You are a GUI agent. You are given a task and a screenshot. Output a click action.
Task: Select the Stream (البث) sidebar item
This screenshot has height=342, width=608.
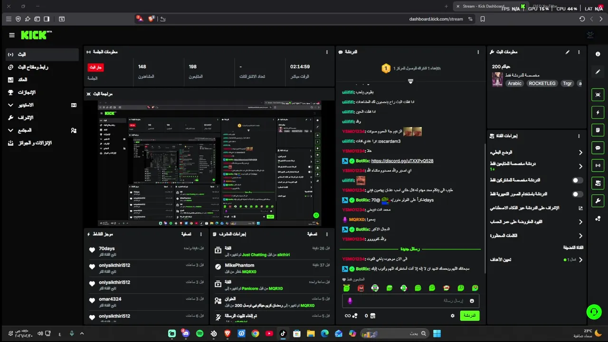coord(42,55)
